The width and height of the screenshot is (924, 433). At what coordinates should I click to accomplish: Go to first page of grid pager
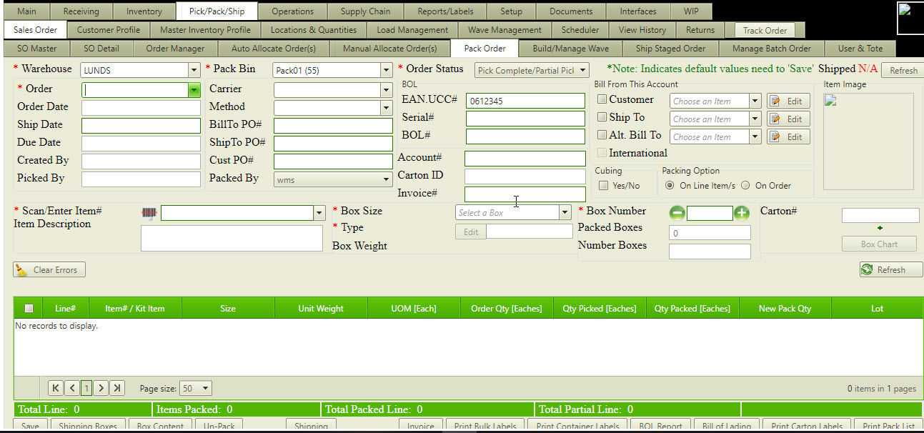(x=56, y=388)
